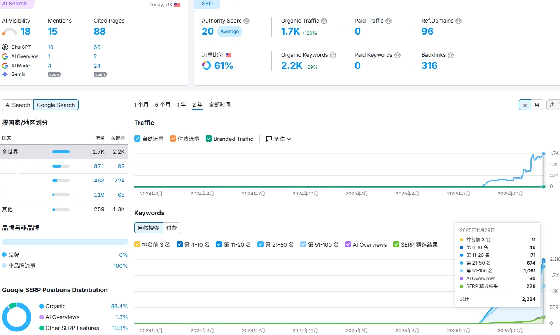The width and height of the screenshot is (560, 335).
Task: Click the 品牌 blue legend dot
Action: [x=4, y=255]
